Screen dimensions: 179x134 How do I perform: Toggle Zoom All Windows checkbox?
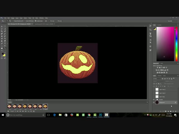[25, 21]
